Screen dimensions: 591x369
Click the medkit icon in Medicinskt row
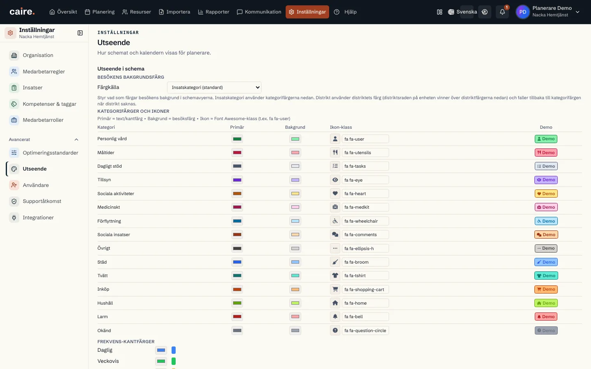pyautogui.click(x=335, y=207)
